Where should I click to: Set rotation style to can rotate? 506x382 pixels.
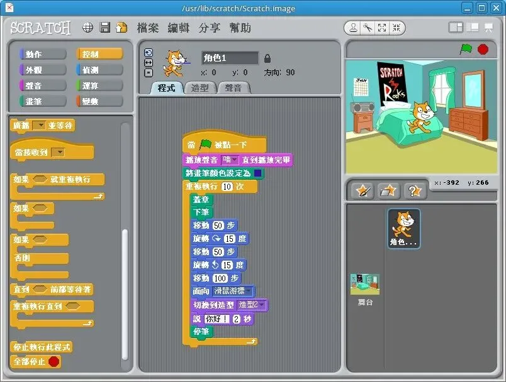point(149,53)
